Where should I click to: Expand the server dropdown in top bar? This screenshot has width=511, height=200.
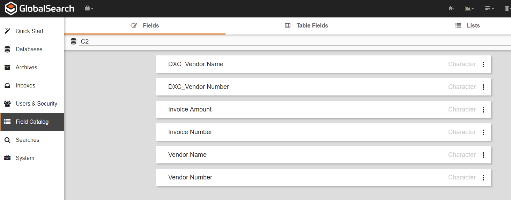(x=489, y=8)
